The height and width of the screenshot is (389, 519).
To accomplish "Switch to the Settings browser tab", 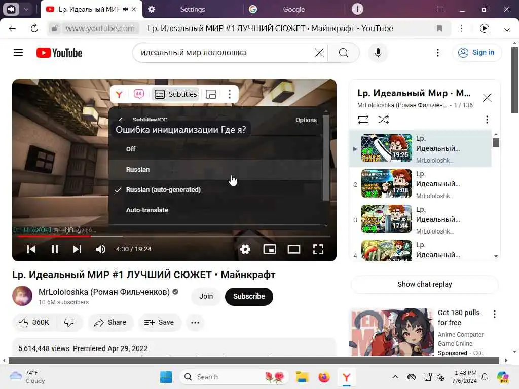I will [192, 9].
